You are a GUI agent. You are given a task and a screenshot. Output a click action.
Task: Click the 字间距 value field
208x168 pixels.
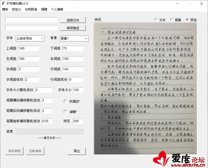click(29, 69)
